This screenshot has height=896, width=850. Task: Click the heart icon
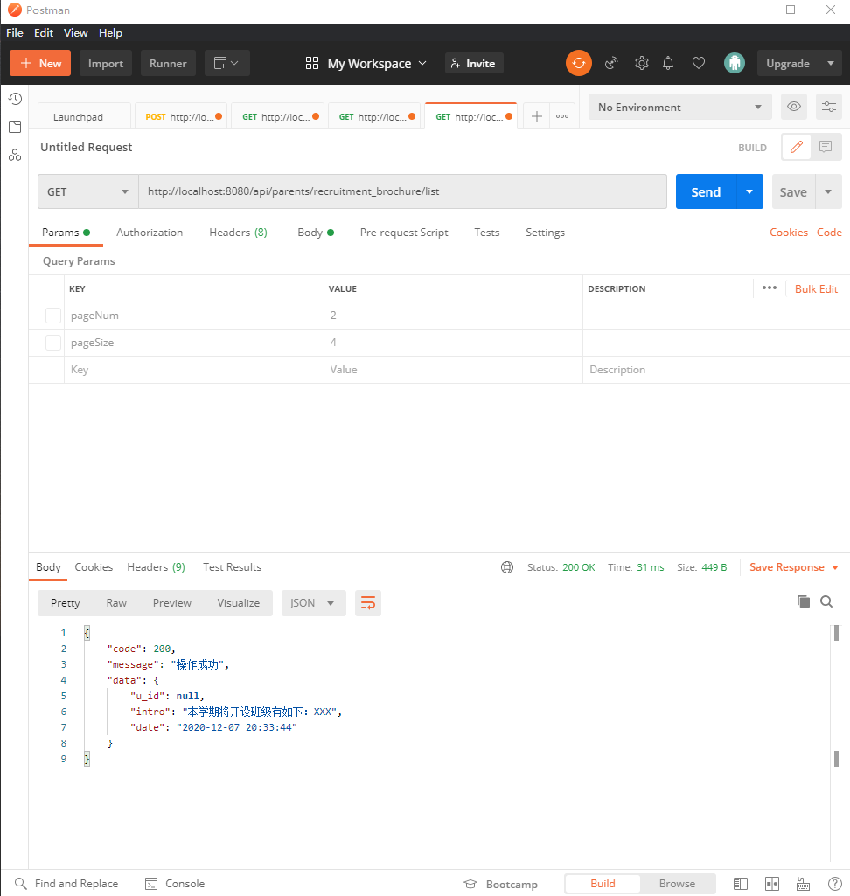699,63
